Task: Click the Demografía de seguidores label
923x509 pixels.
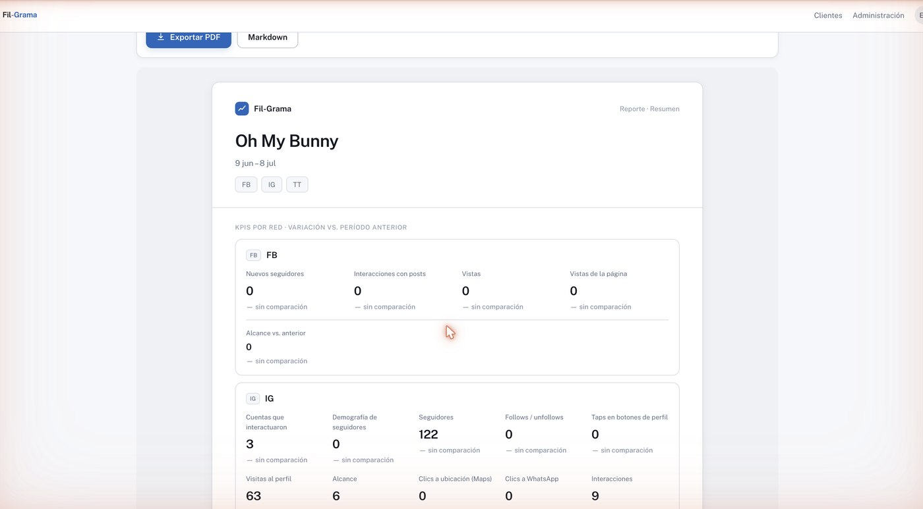Action: [x=355, y=422]
